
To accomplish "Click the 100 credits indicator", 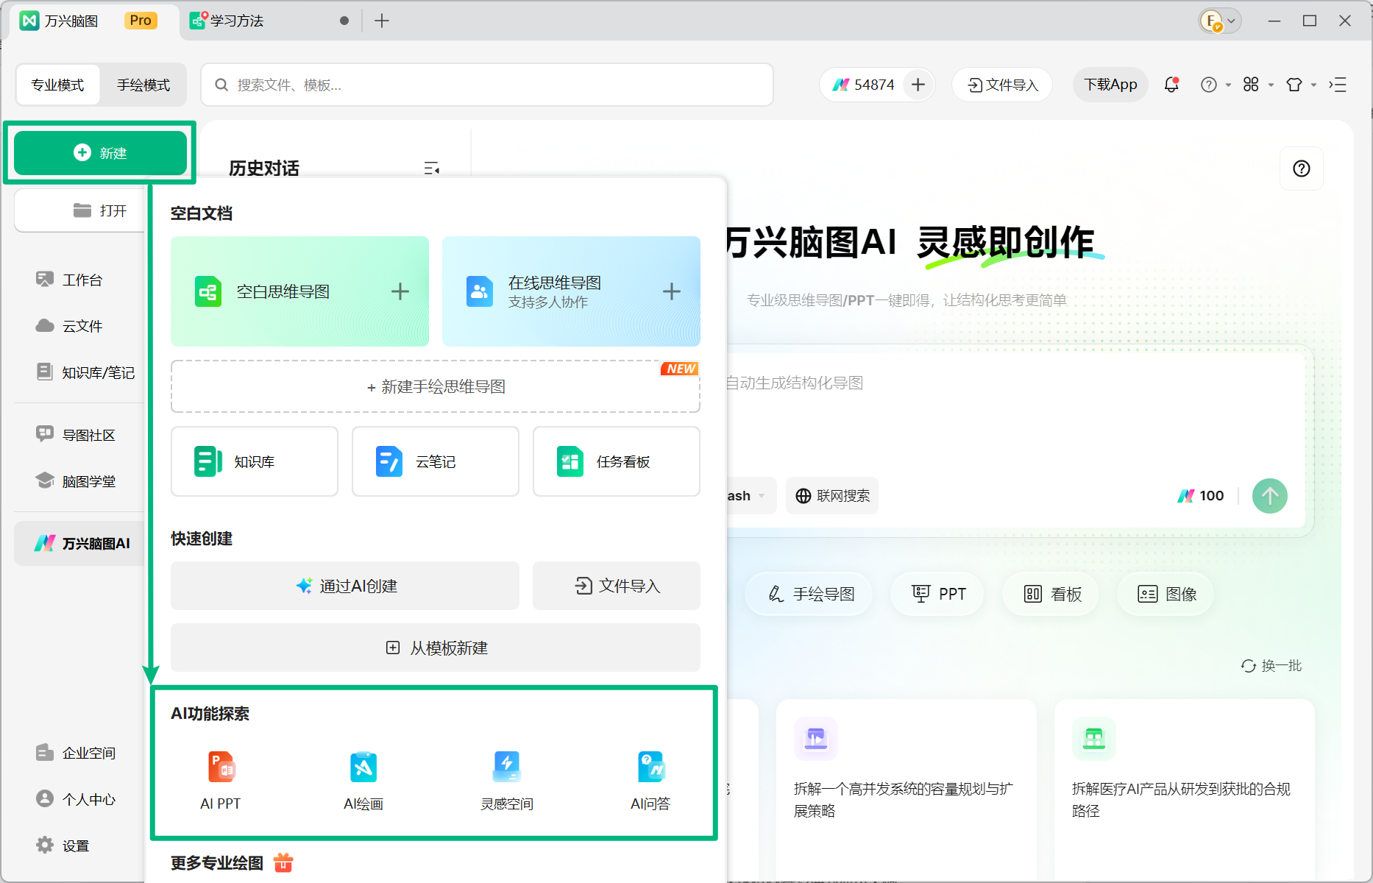I will (x=1201, y=496).
